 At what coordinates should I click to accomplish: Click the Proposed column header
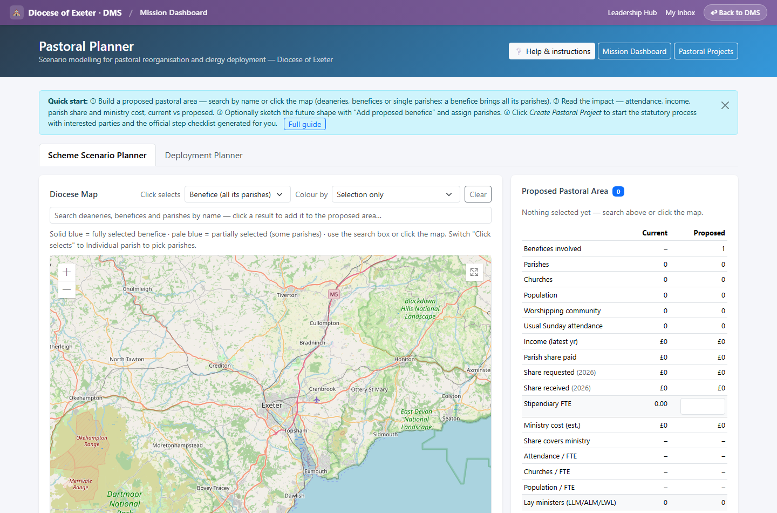(x=709, y=233)
